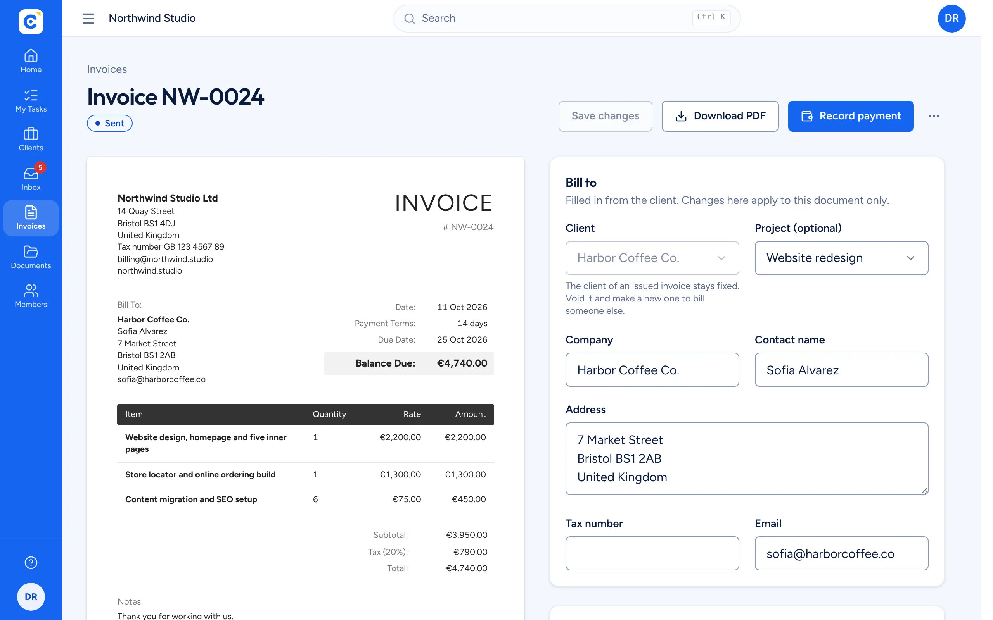Open the more options ellipsis menu

934,117
